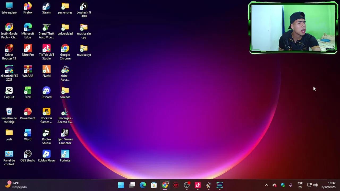Screen dimensions: 340x191
Task: Open the volume speaker tray icon
Action: coord(316,185)
